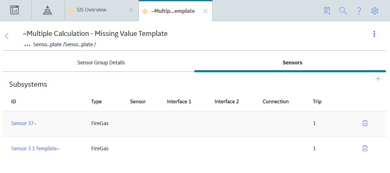Switch to Sensor Group Details tab
The width and height of the screenshot is (390, 173).
[101, 63]
